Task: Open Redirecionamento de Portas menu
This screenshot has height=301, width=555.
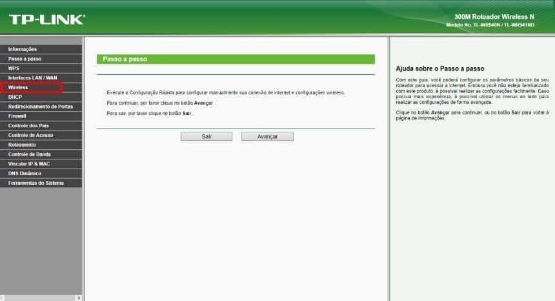Action: tap(41, 107)
